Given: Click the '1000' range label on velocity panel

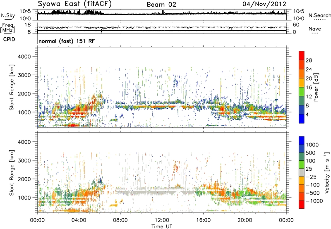Looking at the screenshot, I should 24,198.
